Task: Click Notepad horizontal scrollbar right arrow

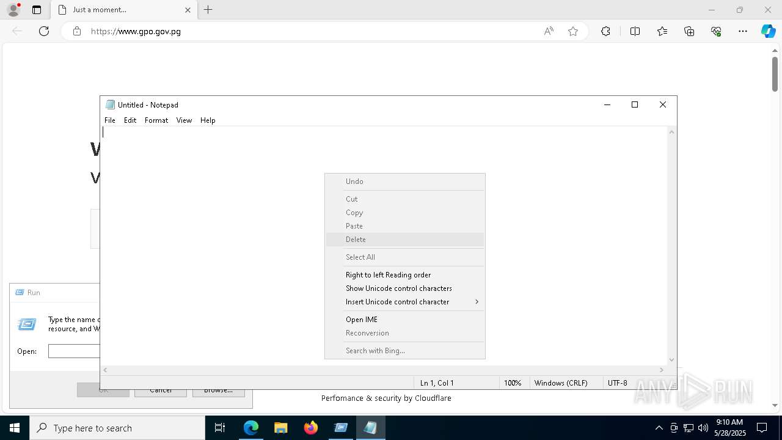Action: click(x=661, y=370)
